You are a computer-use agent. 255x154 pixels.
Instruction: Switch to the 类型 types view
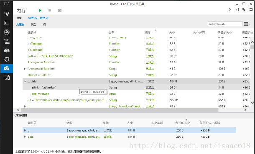pos(33,25)
